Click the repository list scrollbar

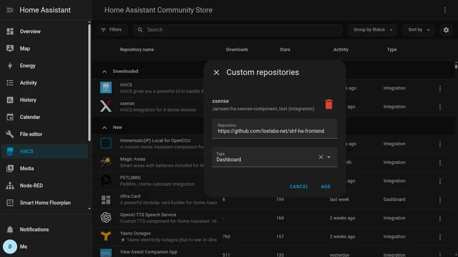(x=456, y=66)
